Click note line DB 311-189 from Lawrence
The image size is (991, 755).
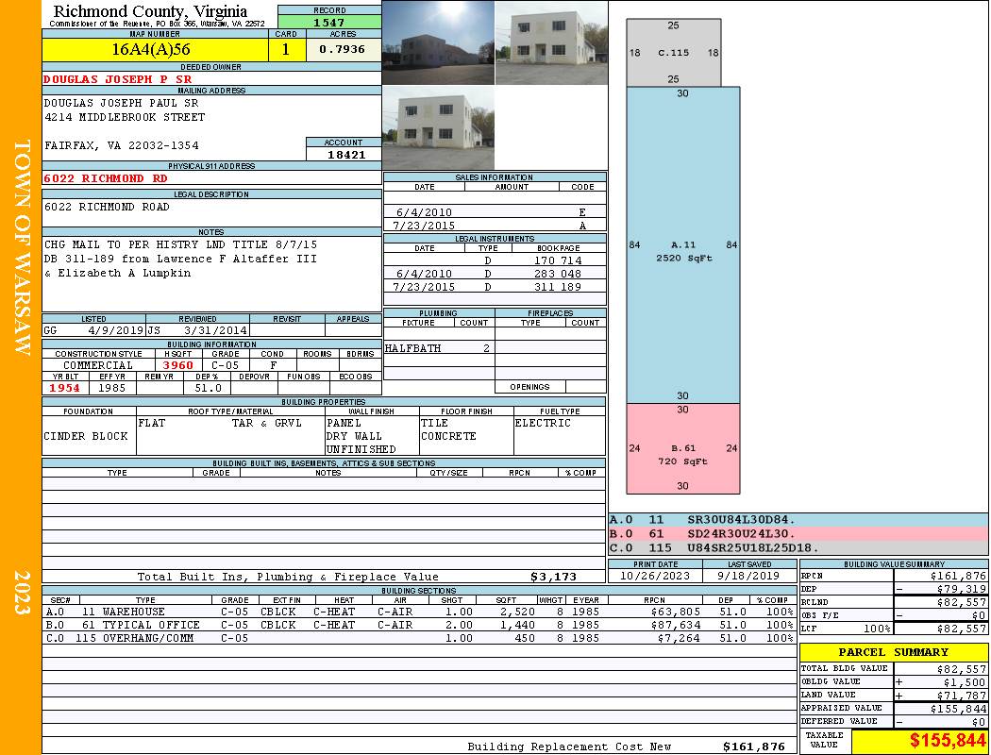(180, 259)
